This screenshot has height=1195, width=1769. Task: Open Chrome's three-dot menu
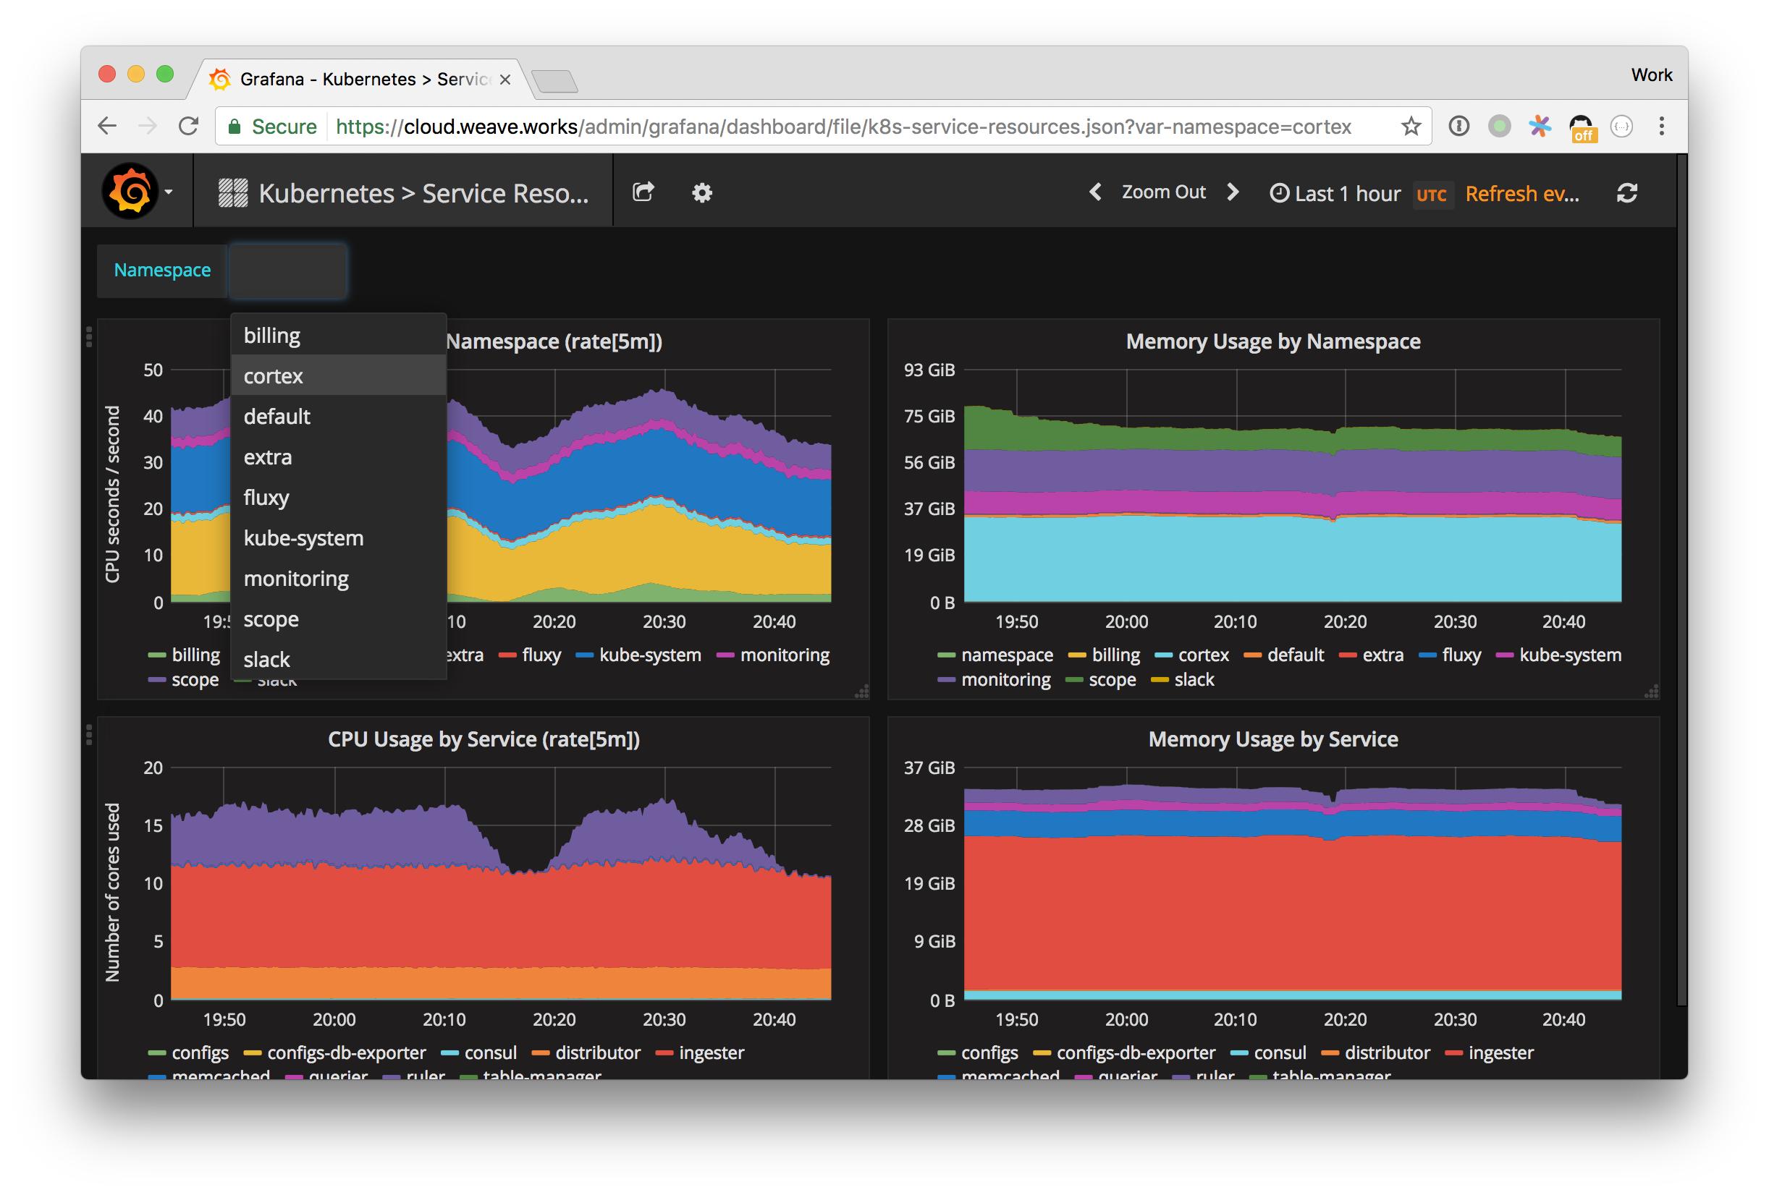click(1662, 127)
